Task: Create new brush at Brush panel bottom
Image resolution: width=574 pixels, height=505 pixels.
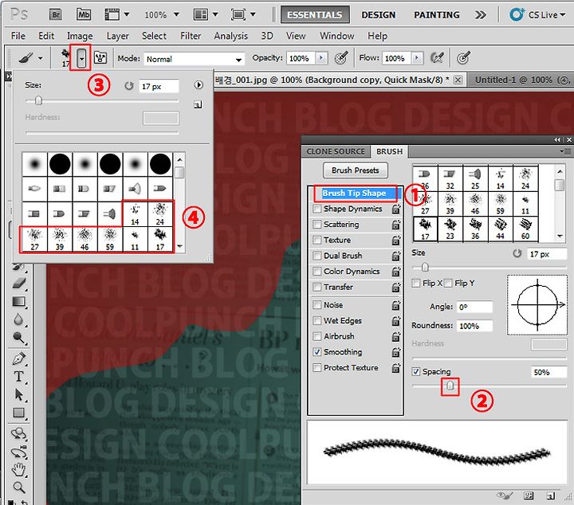Action: pos(550,496)
